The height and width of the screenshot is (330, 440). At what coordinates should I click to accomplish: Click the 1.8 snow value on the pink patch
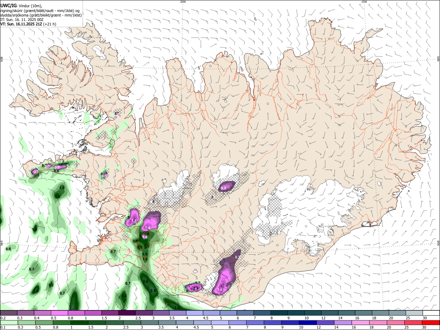pos(134,220)
